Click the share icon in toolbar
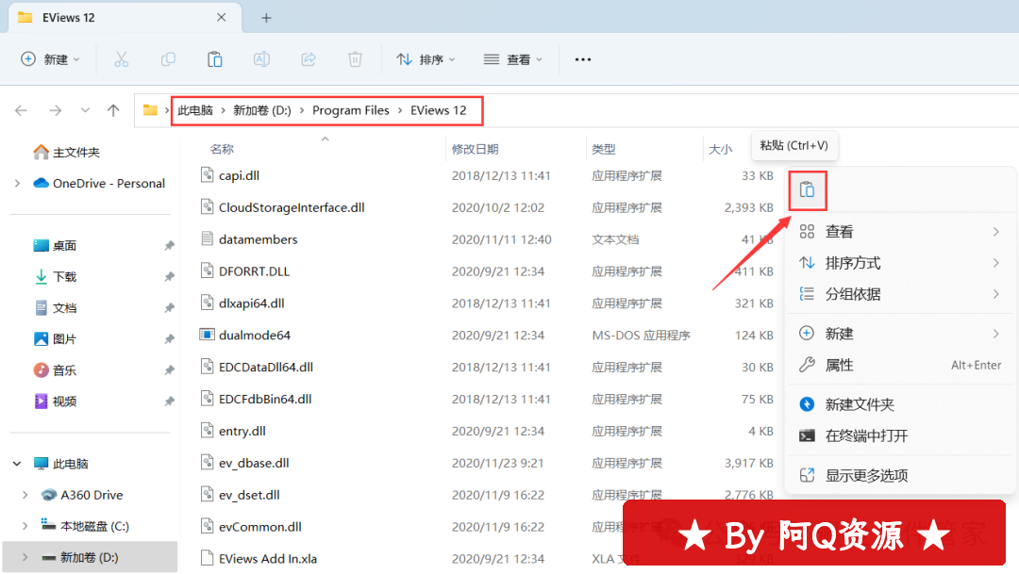The width and height of the screenshot is (1019, 574). 309,59
